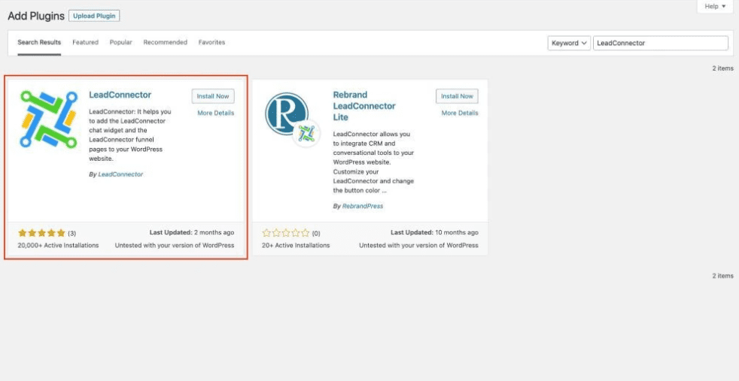Switch to the Featured tab
Image resolution: width=739 pixels, height=381 pixels.
coord(85,42)
